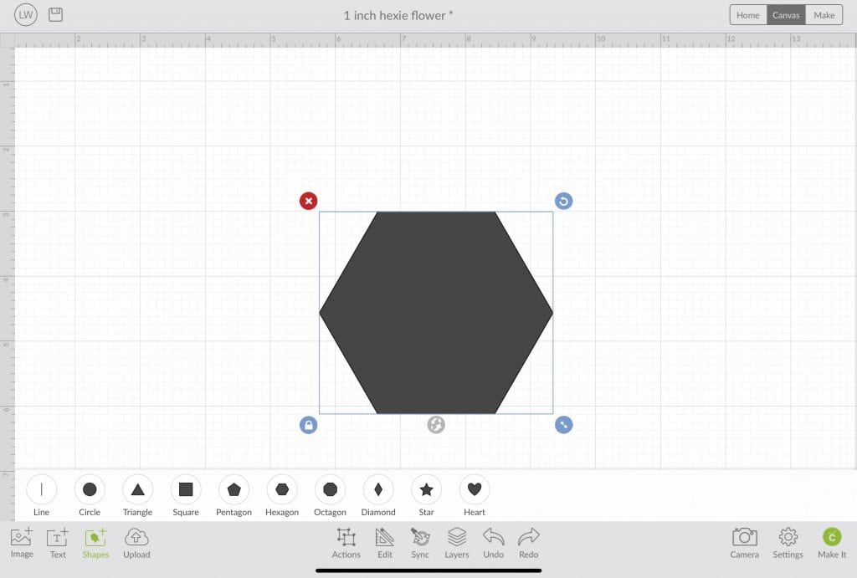This screenshot has height=578, width=857.
Task: Insert a Square shape
Action: [186, 496]
